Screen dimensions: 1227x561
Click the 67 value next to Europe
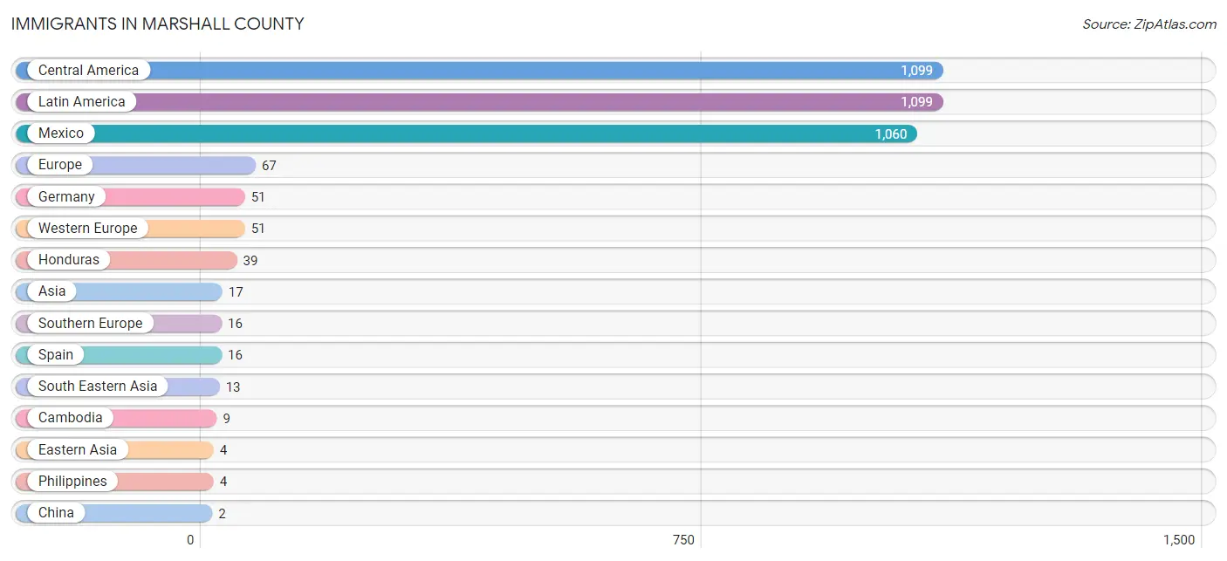click(x=269, y=166)
